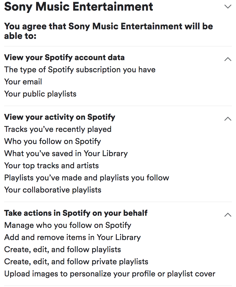Select 'Tracks you've recently played' item
Screen dimensions: 236x287
coord(58,129)
